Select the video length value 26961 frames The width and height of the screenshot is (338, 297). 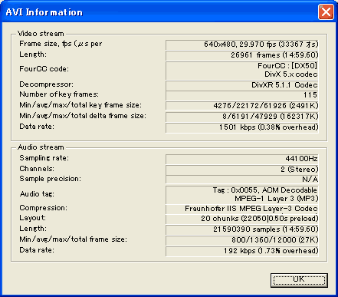click(x=242, y=55)
